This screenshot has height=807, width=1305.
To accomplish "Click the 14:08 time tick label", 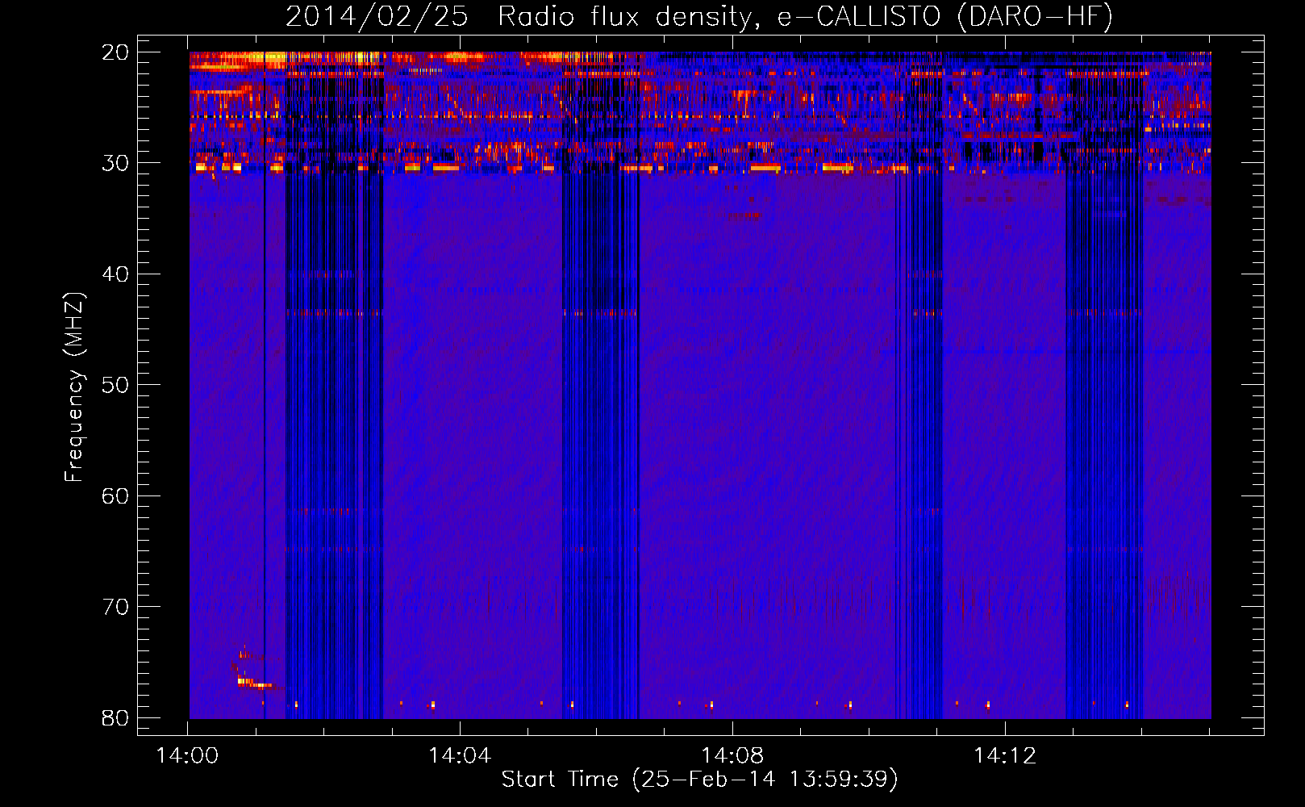I will tap(732, 756).
